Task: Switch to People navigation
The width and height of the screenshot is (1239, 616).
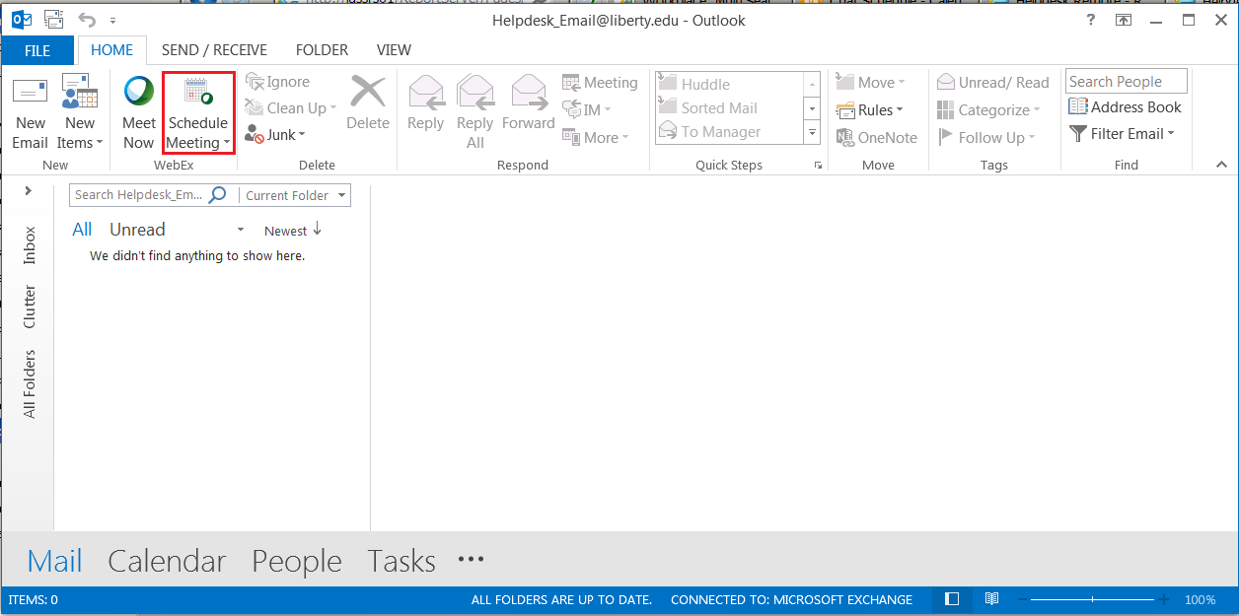Action: click(297, 561)
